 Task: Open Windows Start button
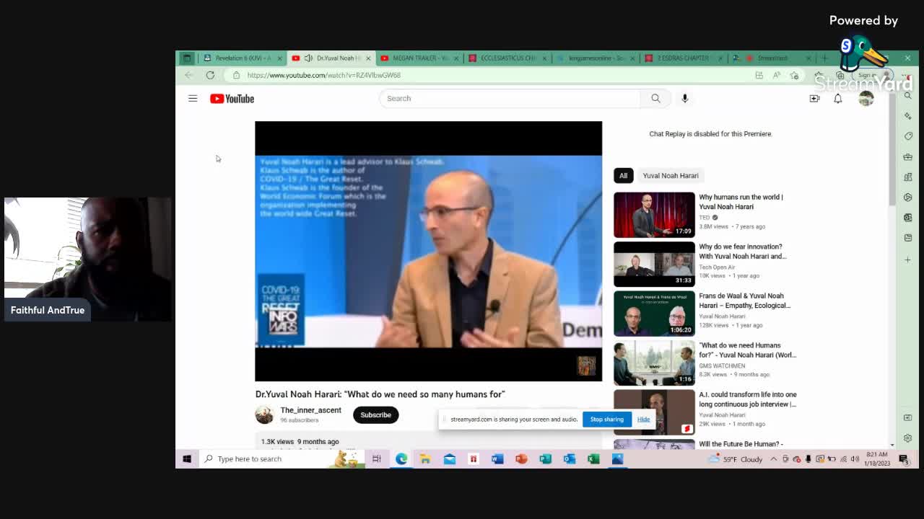pyautogui.click(x=187, y=458)
